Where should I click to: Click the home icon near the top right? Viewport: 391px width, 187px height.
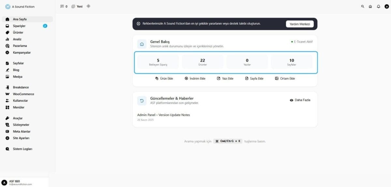tap(370, 6)
